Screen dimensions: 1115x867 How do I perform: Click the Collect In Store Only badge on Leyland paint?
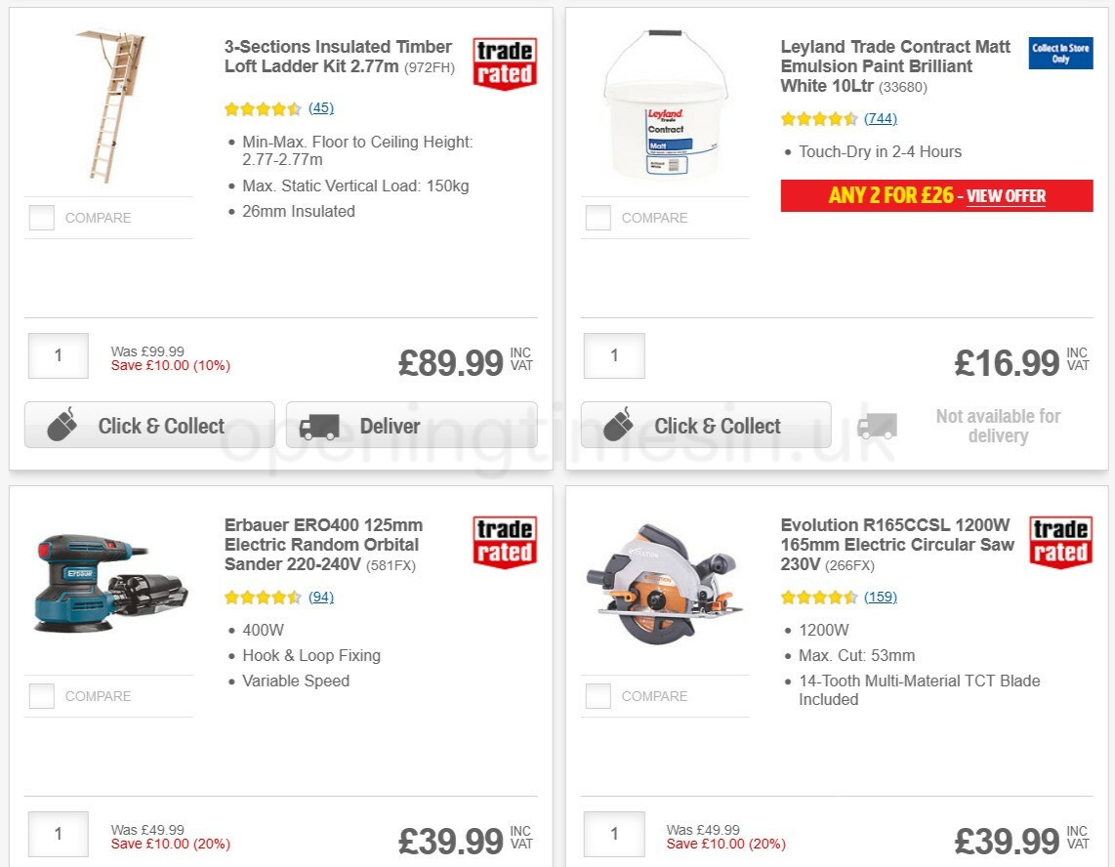coord(1060,54)
